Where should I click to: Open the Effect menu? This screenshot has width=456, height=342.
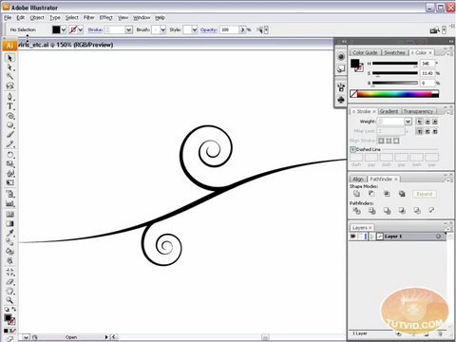[105, 18]
